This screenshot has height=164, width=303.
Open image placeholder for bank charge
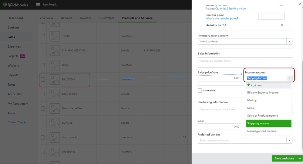tap(55, 94)
